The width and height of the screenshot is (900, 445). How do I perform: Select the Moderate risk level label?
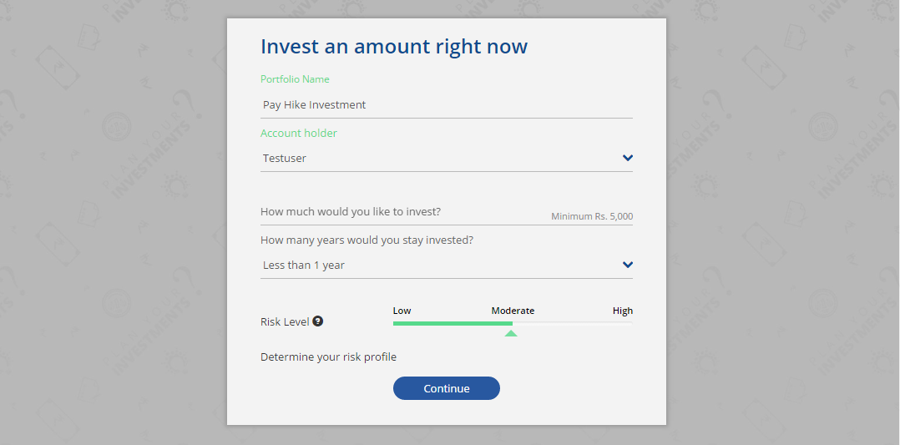click(513, 311)
